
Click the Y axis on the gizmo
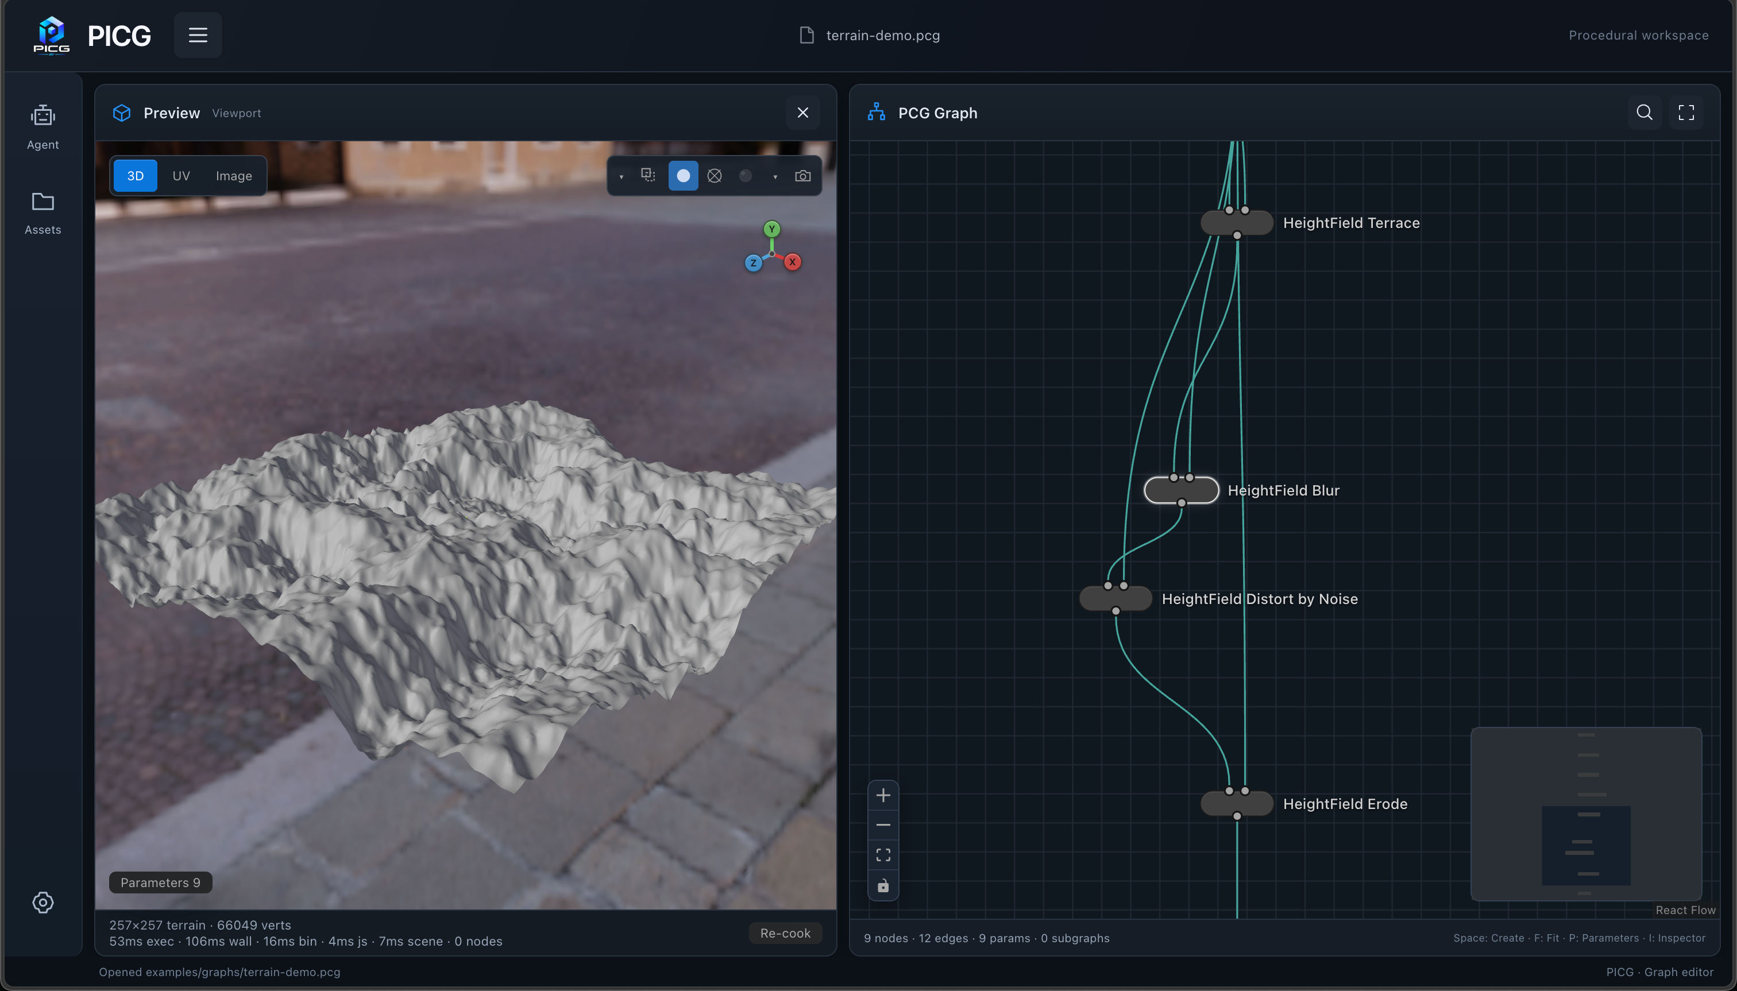tap(771, 229)
